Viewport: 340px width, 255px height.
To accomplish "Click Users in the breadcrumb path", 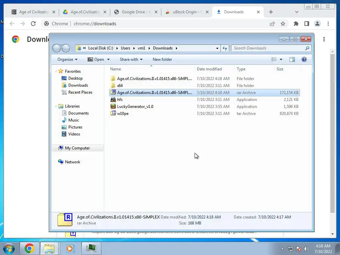I will [x=126, y=48].
